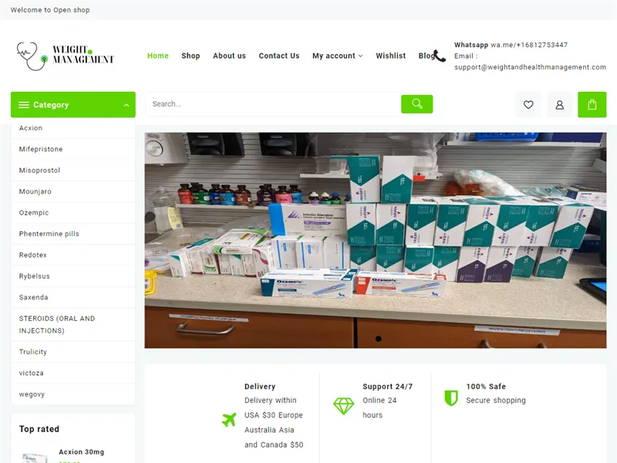Select the Ozempic category
The image size is (617, 463).
34,213
